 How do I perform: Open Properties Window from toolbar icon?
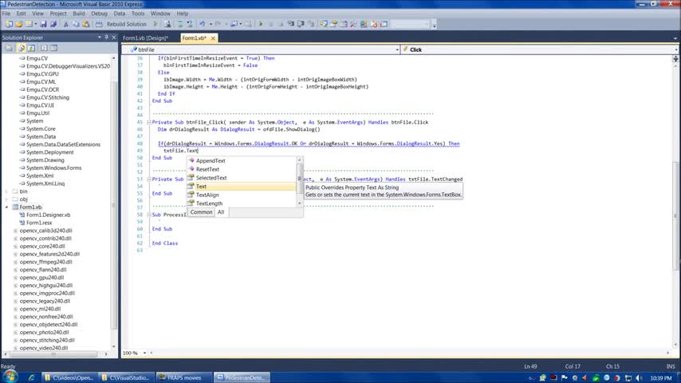click(334, 25)
